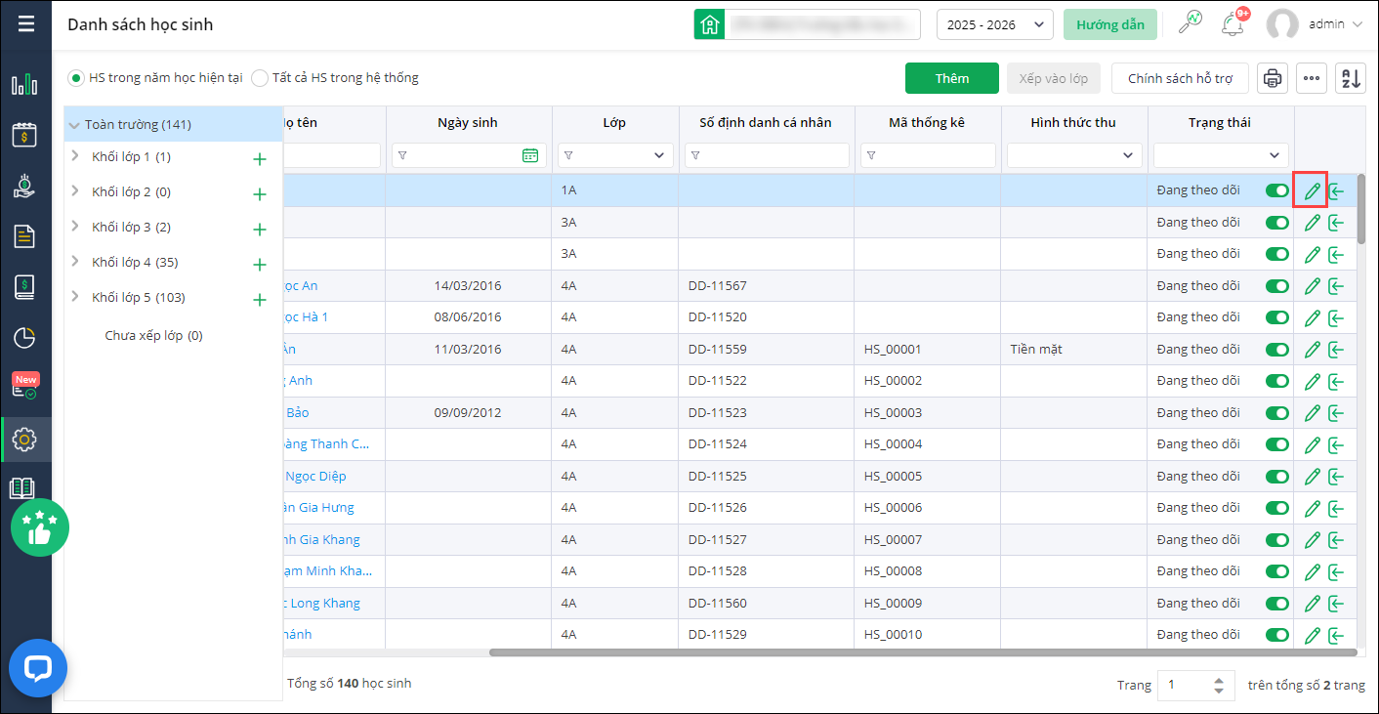Viewport: 1379px width, 714px height.
Task: Click the green Thêm button
Action: (951, 78)
